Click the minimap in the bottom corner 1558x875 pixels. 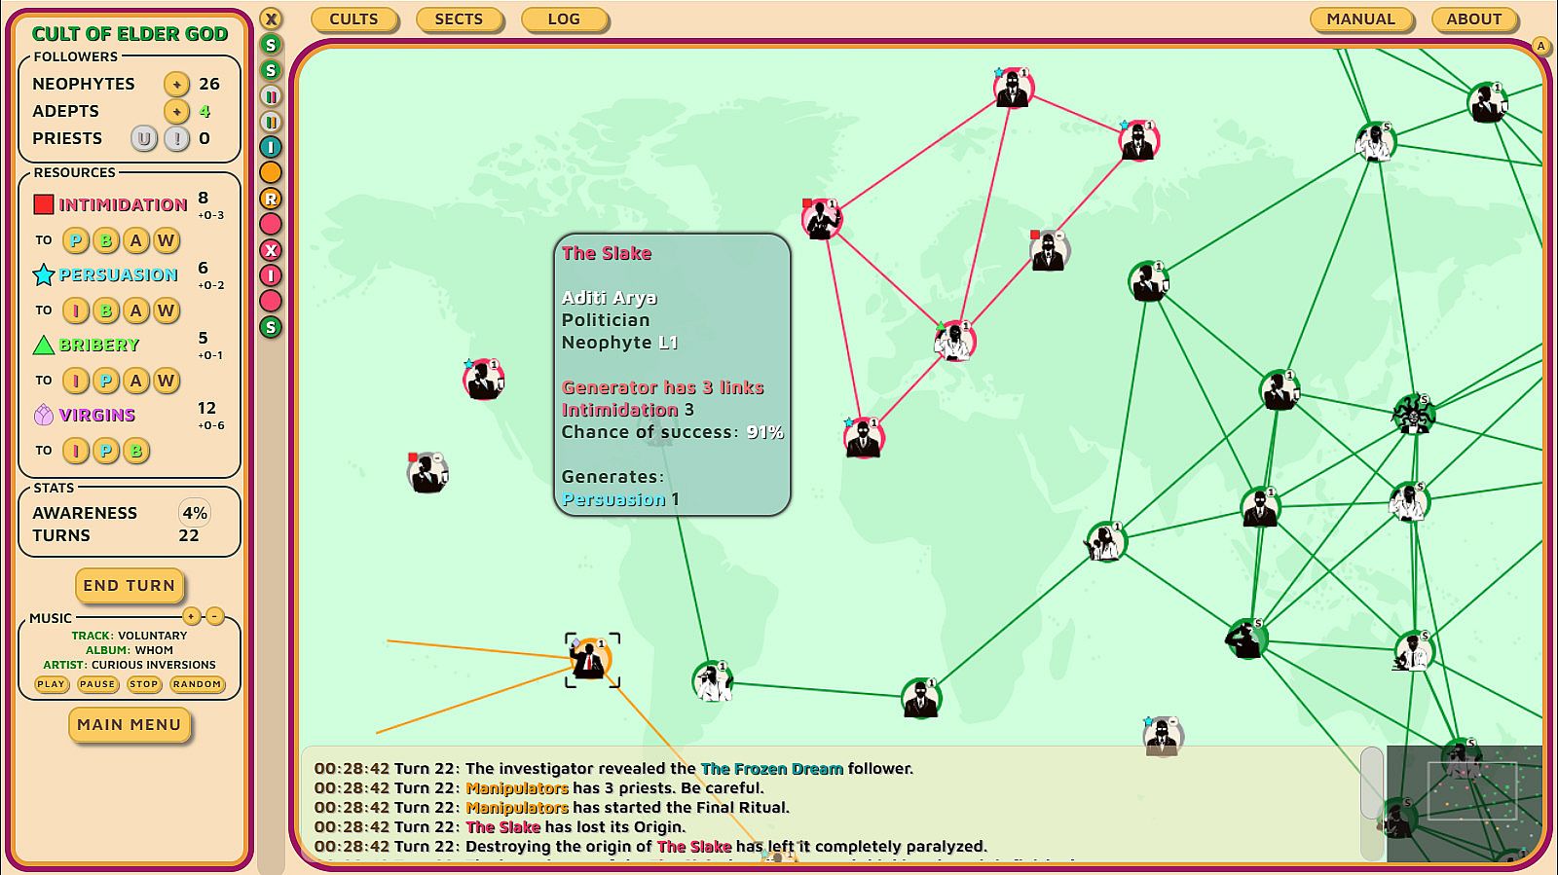(x=1465, y=804)
